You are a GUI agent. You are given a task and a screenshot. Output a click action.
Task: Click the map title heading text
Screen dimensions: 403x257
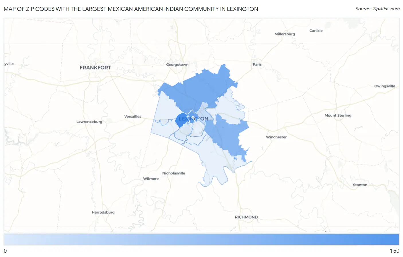tap(131, 9)
